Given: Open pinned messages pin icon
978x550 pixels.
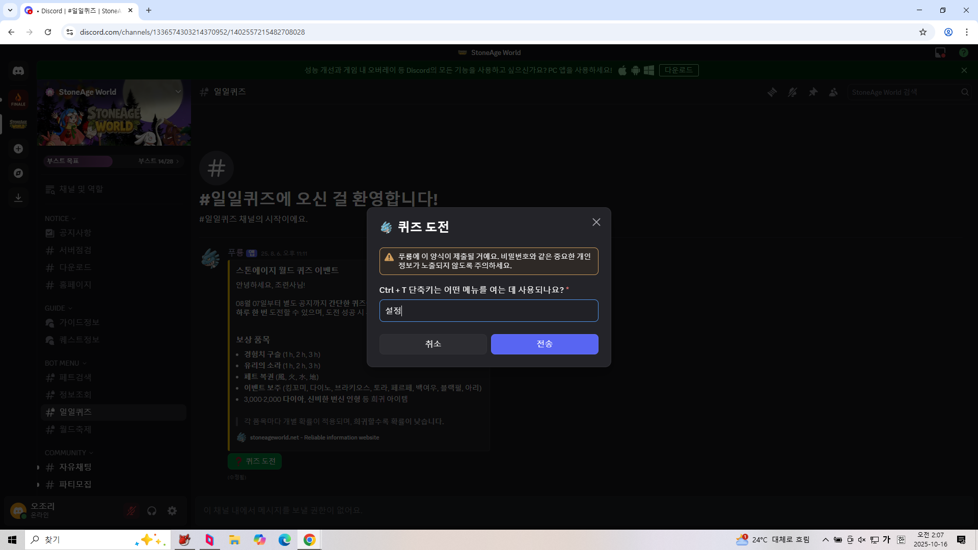Looking at the screenshot, I should (813, 92).
